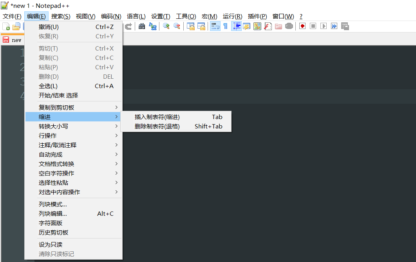
Task: Click the New file toolbar icon
Action: point(6,26)
